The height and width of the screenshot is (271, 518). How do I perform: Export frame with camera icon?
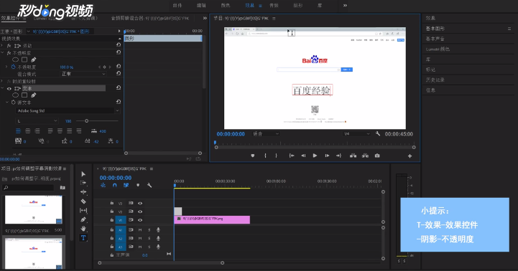(x=377, y=156)
